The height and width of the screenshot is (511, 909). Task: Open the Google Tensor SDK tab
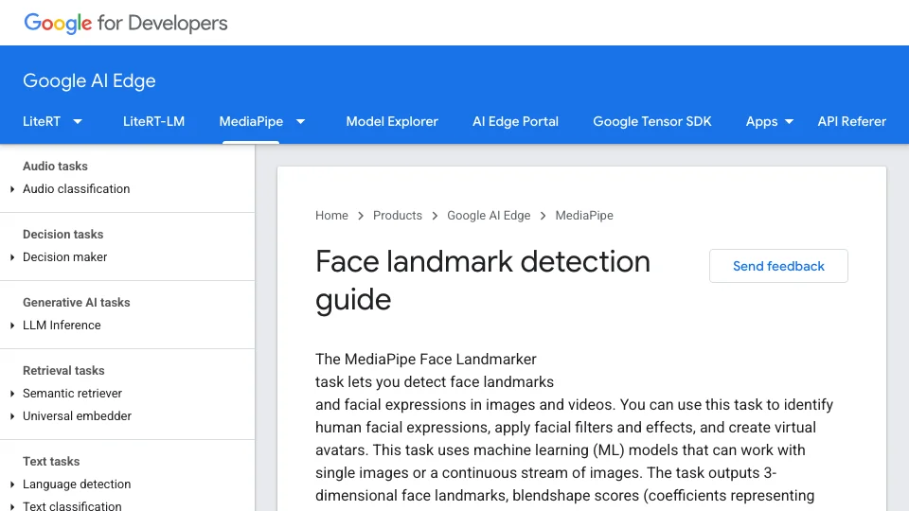point(652,122)
